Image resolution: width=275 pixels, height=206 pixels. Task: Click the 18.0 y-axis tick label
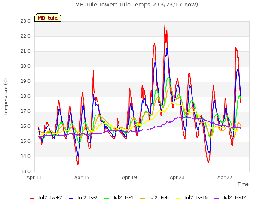pos(26,96)
